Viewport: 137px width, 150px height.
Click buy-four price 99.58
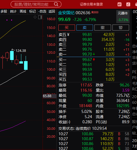pos(87,74)
